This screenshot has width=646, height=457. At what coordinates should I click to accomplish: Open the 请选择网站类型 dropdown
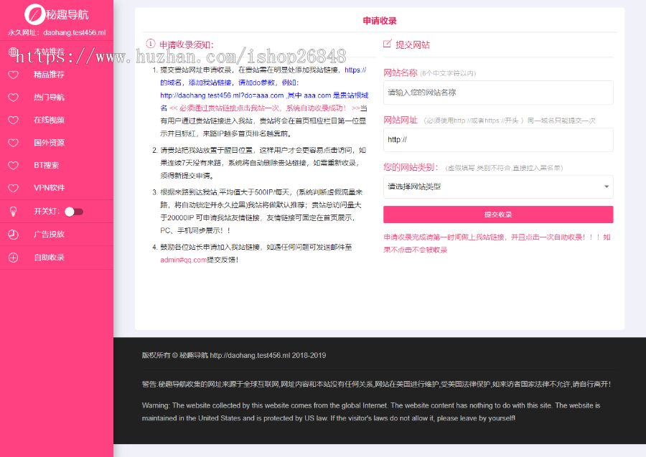[x=498, y=187]
